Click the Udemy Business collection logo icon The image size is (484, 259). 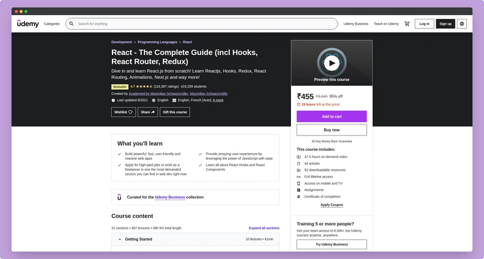[119, 197]
